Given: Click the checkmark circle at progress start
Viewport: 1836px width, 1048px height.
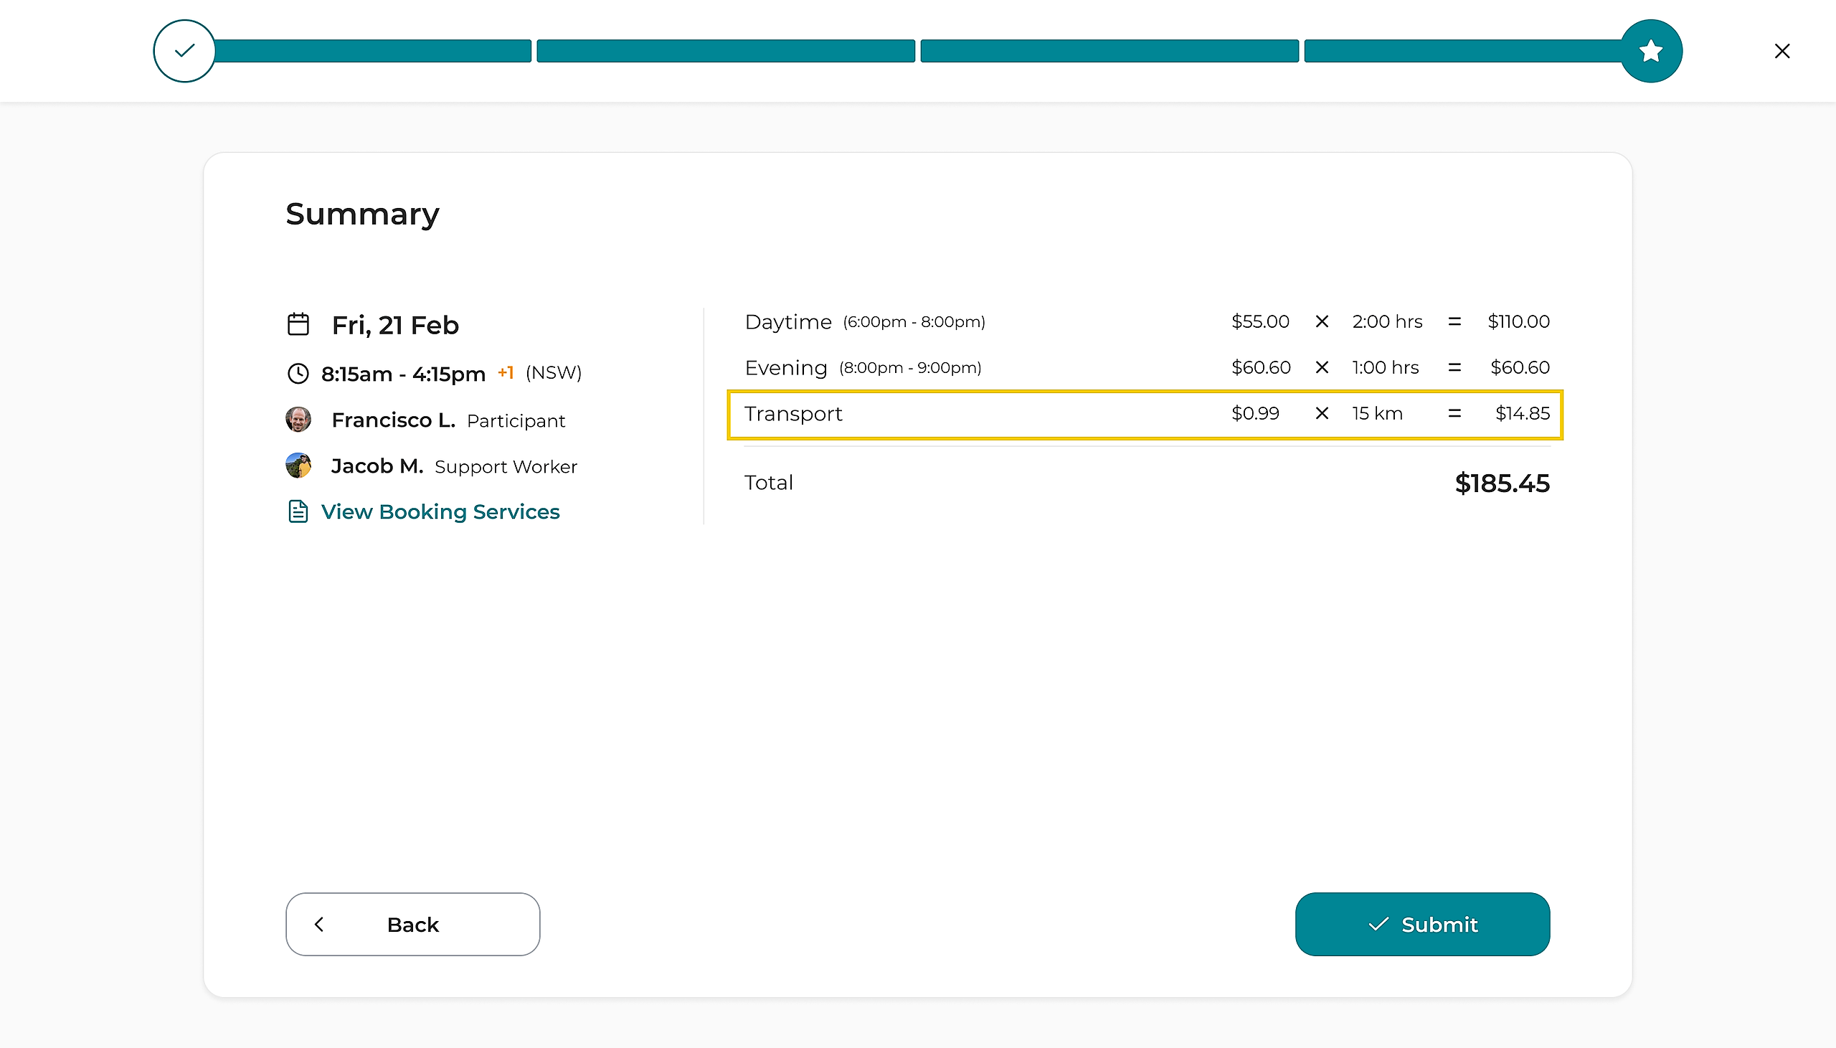Looking at the screenshot, I should click(x=184, y=51).
